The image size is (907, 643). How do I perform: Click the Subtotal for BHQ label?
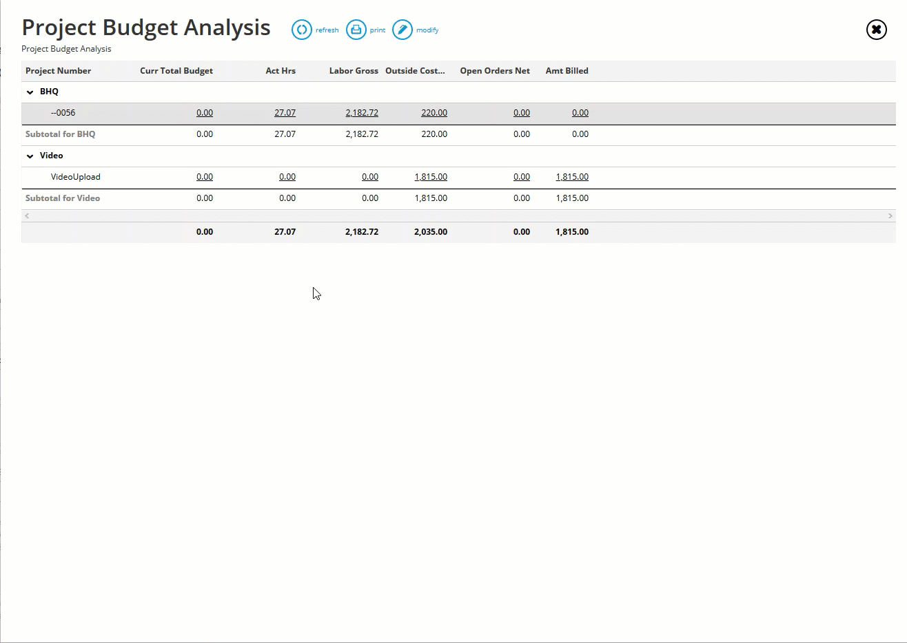[60, 134]
